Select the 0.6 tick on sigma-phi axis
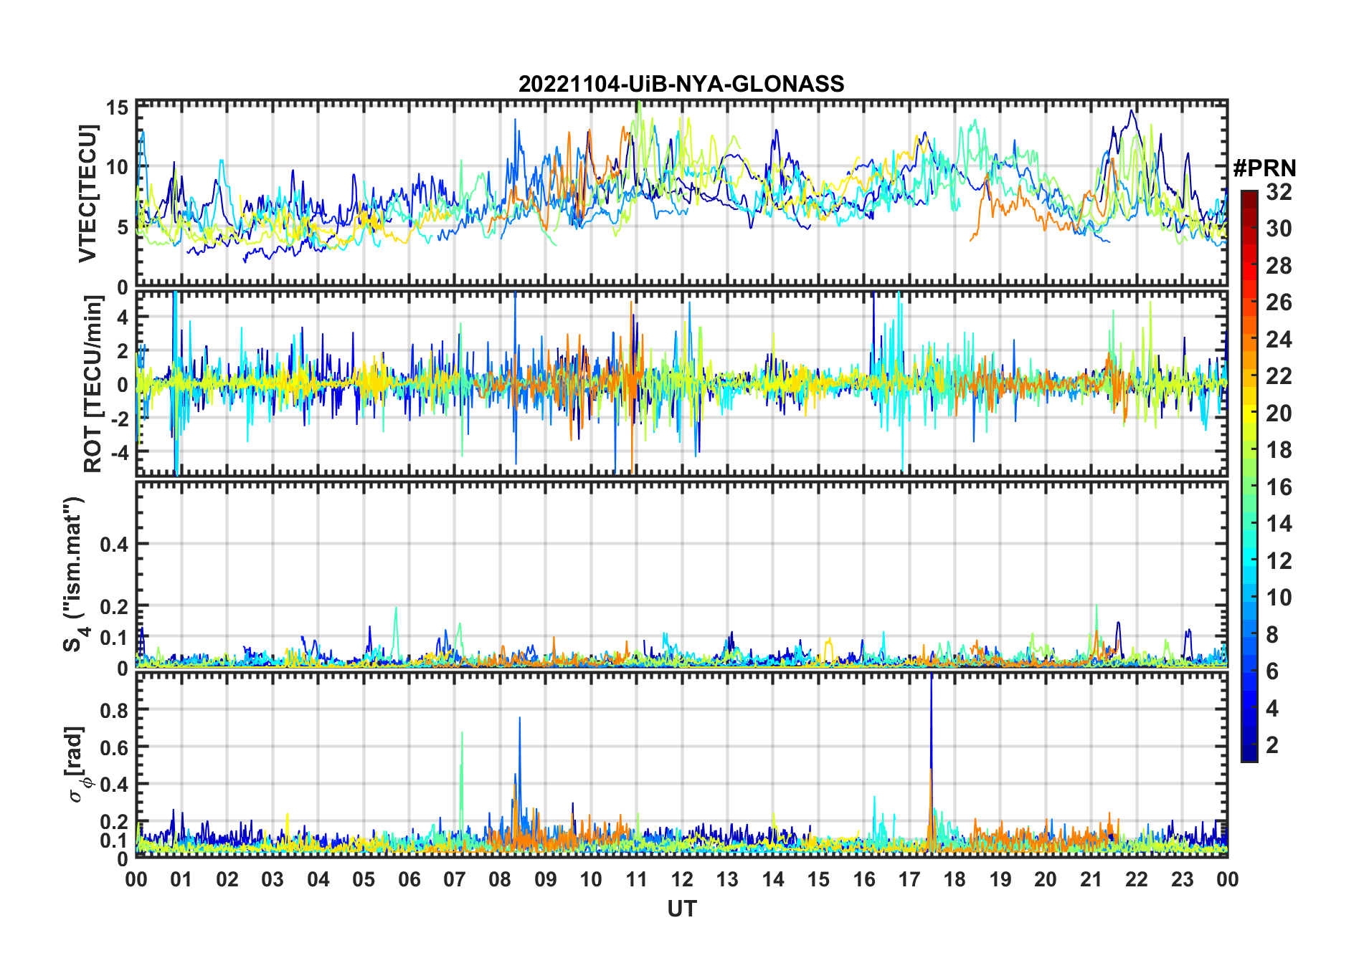 click(115, 747)
